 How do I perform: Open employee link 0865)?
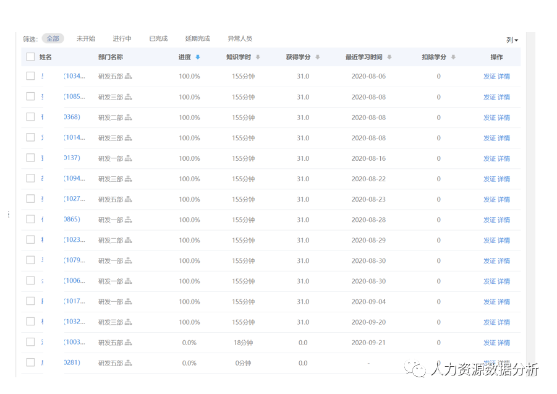pos(72,219)
